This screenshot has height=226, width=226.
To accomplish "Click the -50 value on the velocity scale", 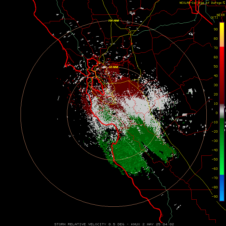I will [215, 159].
